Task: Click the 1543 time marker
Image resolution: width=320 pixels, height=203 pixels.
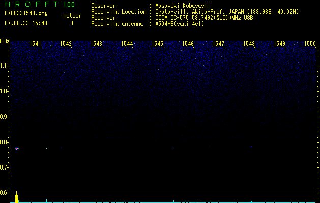Action: tap(96, 44)
